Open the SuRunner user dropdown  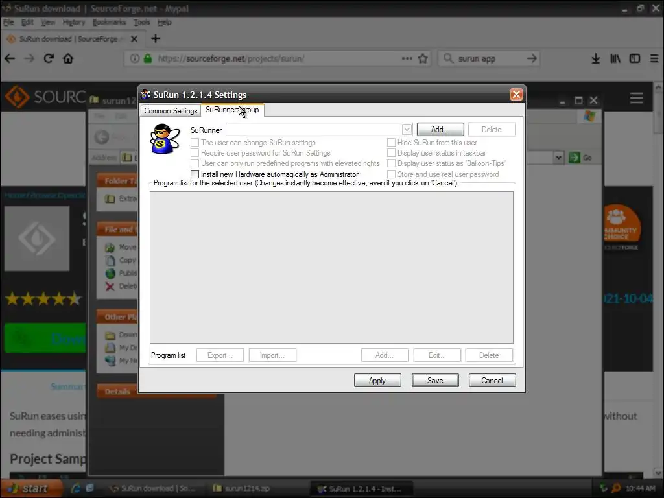click(x=407, y=129)
